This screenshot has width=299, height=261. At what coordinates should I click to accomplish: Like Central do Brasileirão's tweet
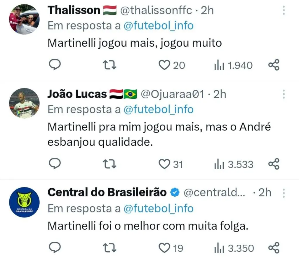(x=164, y=248)
